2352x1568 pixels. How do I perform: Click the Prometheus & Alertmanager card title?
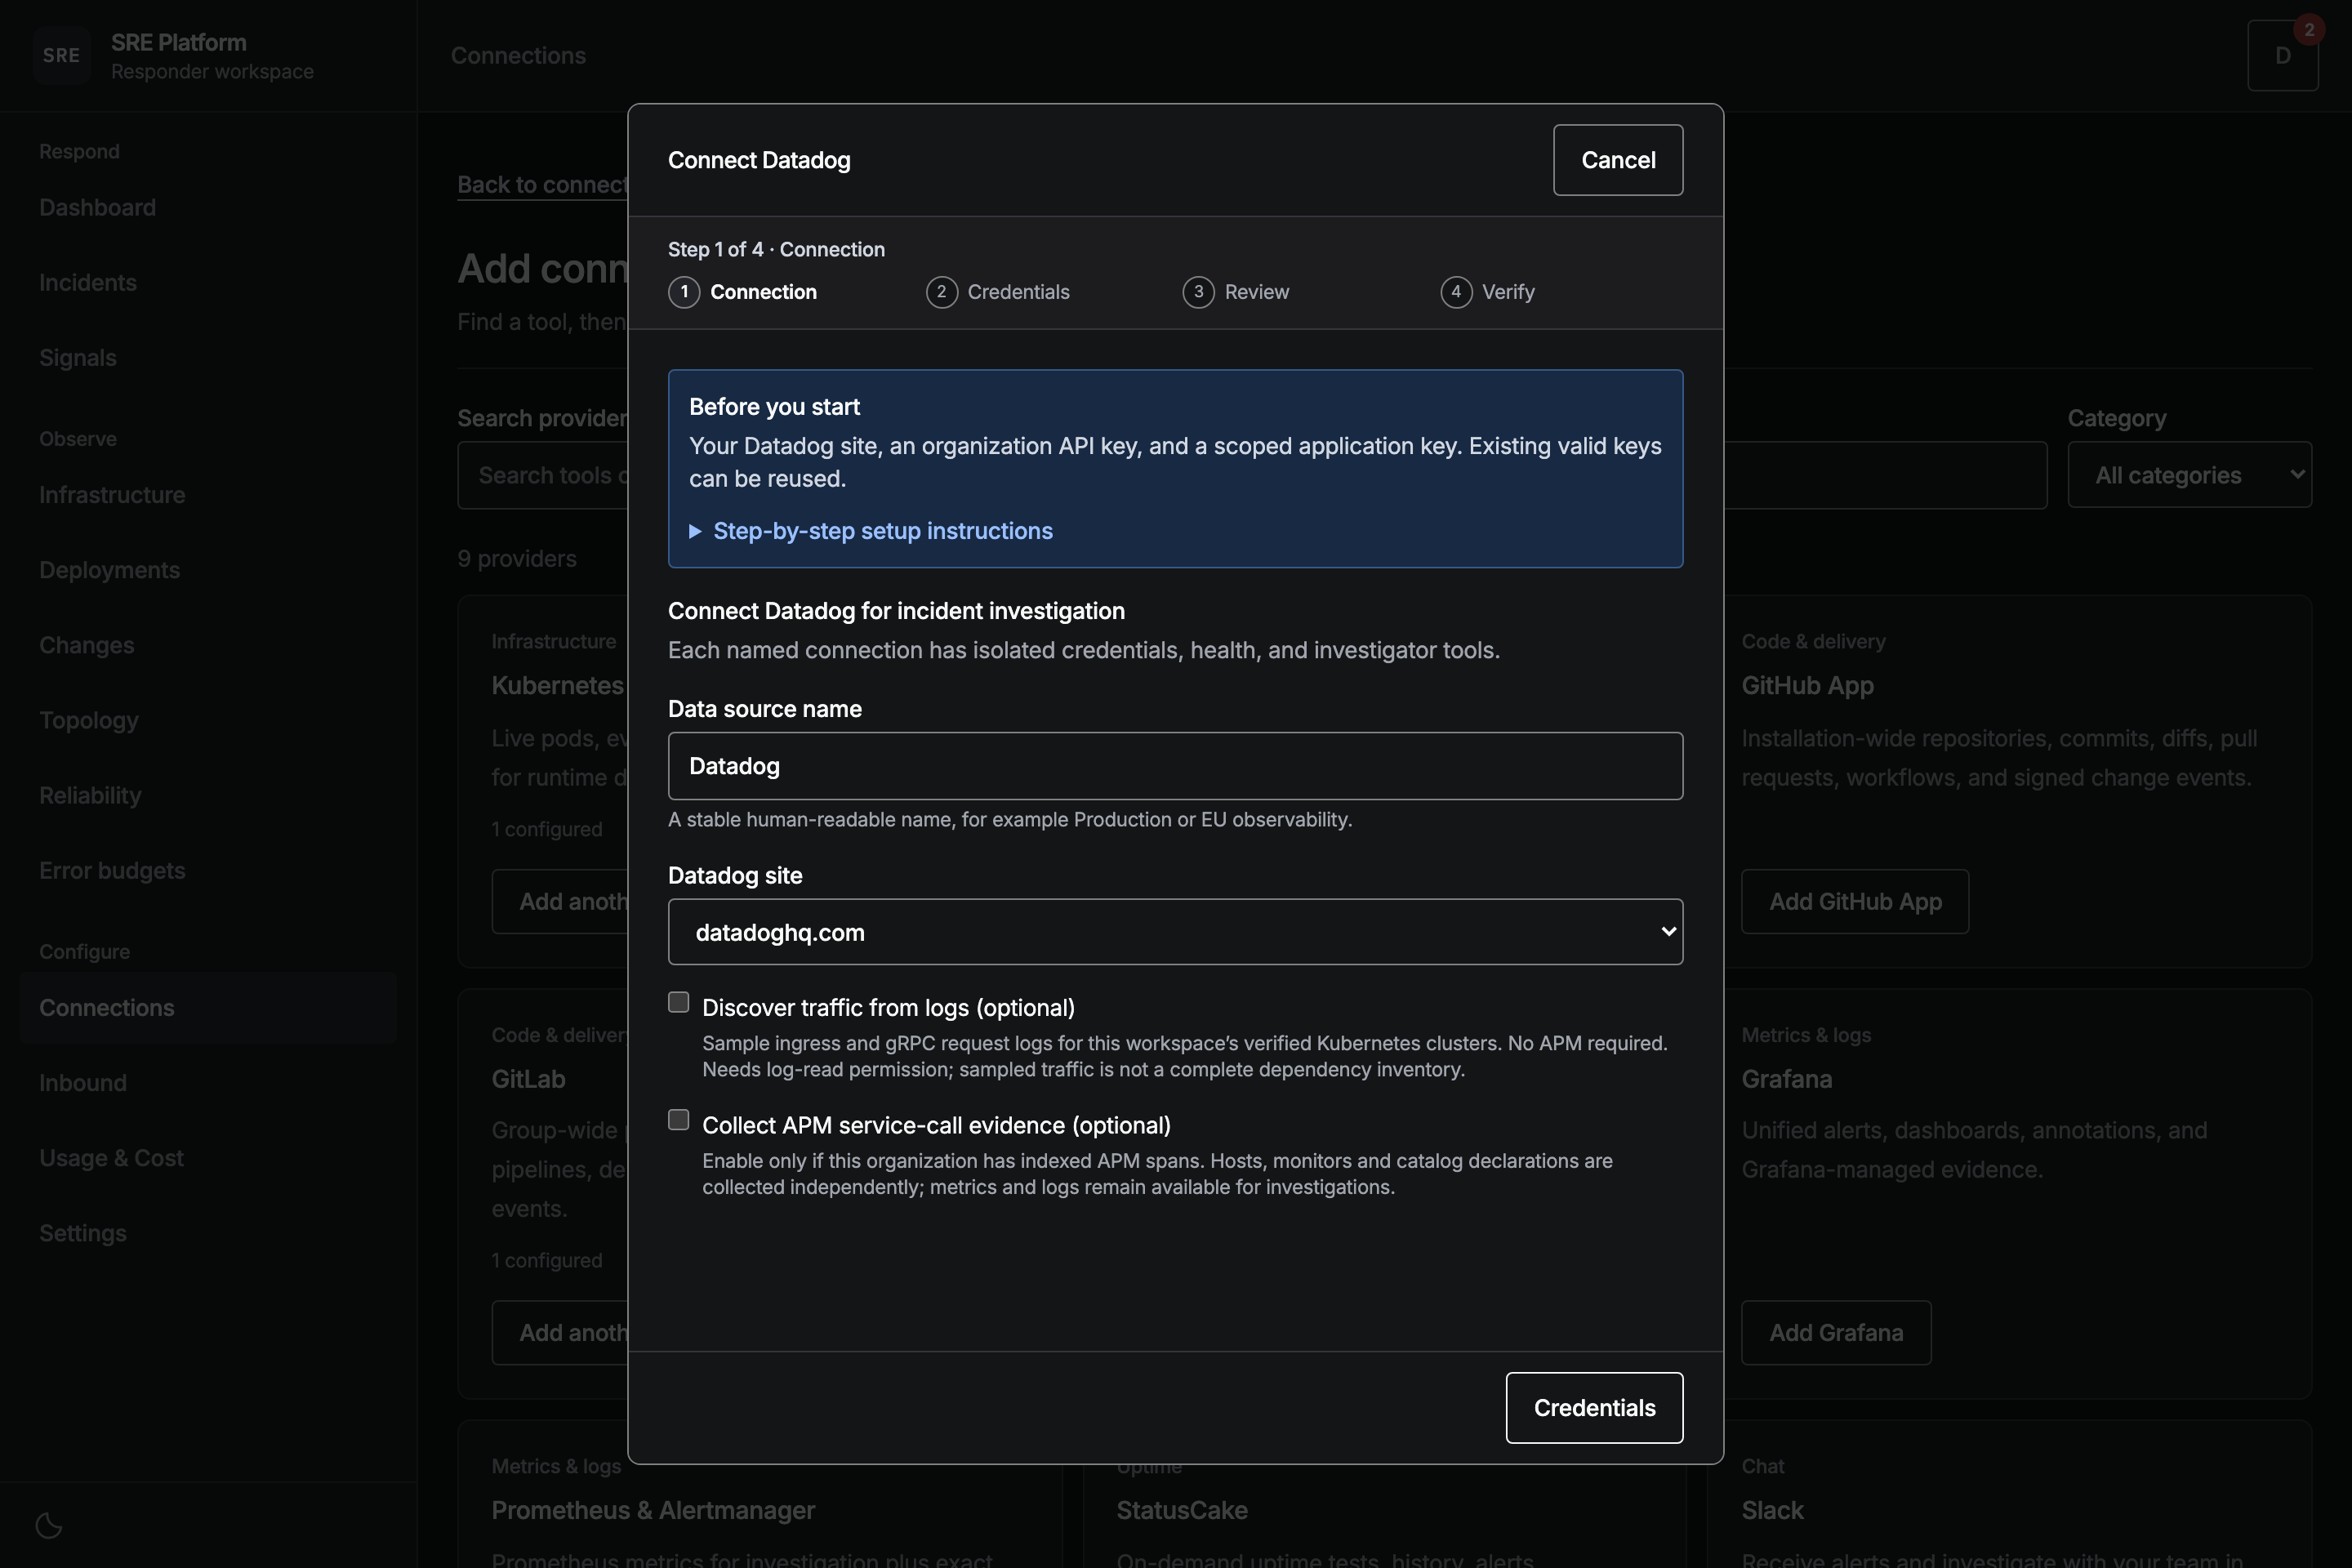tap(653, 1511)
